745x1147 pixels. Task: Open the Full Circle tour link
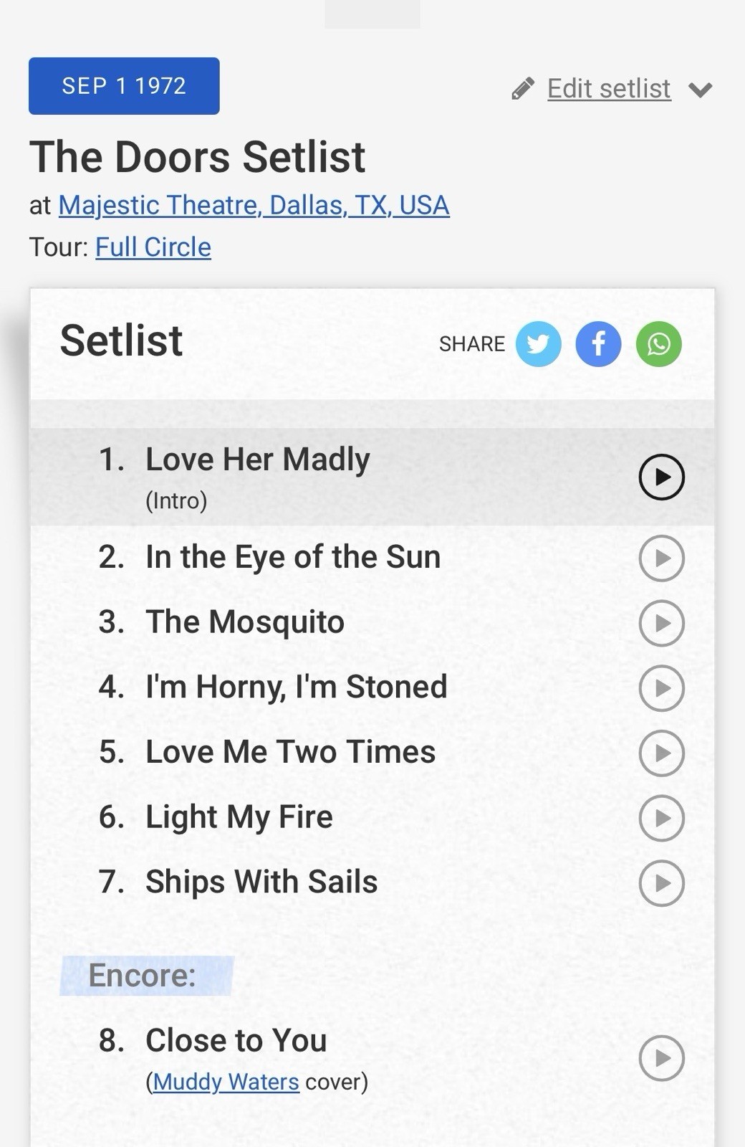pos(153,247)
